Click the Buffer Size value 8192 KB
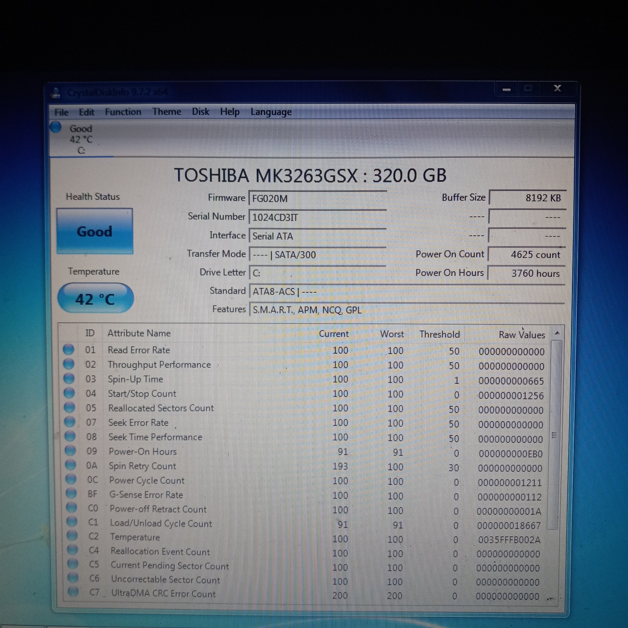Viewport: 628px width, 628px height. click(528, 197)
